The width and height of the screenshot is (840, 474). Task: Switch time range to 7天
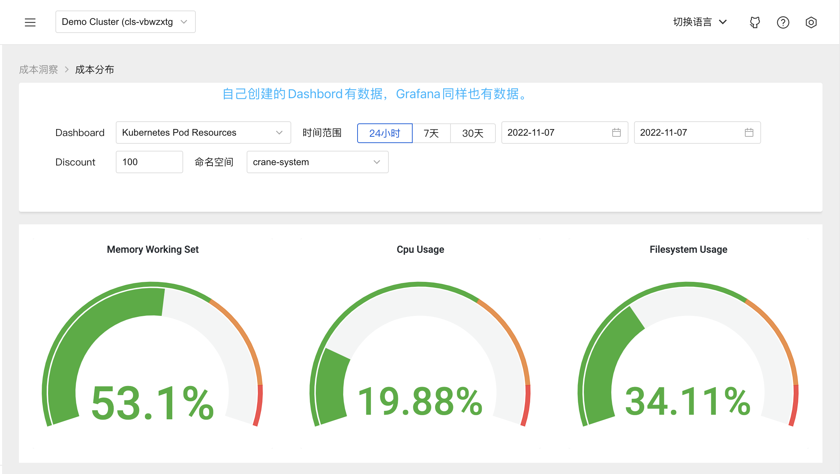[x=431, y=133]
